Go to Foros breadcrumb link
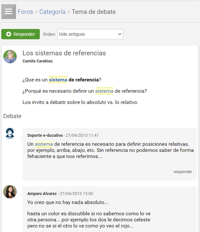The image size is (200, 232). coord(25,12)
